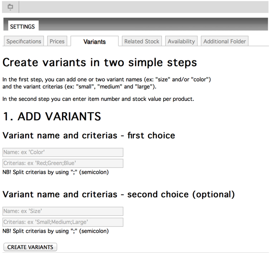Select the SETTINGS panel tab
Image resolution: width=270 pixels, height=253 pixels.
[x=23, y=26]
